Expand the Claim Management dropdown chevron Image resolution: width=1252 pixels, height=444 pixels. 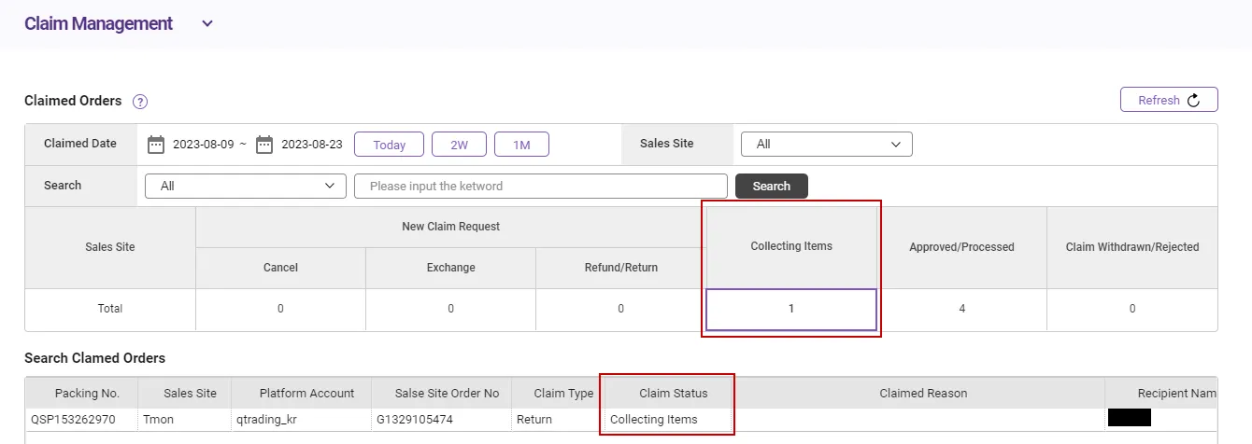pyautogui.click(x=207, y=24)
